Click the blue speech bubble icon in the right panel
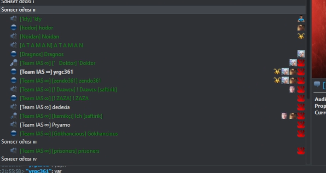Image resolution: width=326 pixels, height=173 pixels. pyautogui.click(x=317, y=84)
